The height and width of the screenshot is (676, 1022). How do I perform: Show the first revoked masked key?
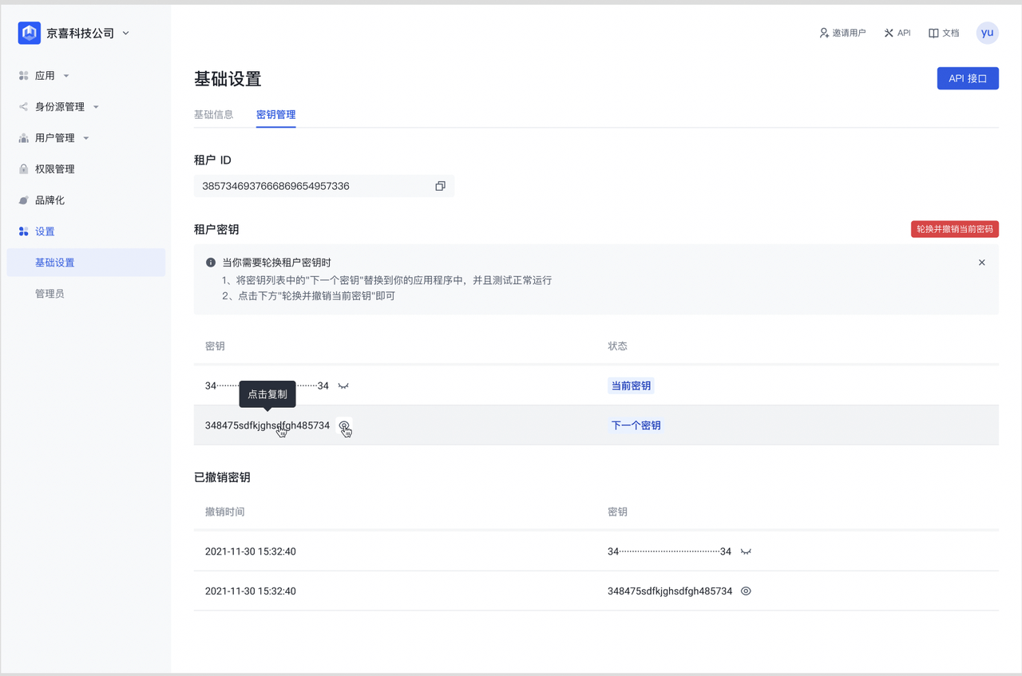tap(746, 551)
